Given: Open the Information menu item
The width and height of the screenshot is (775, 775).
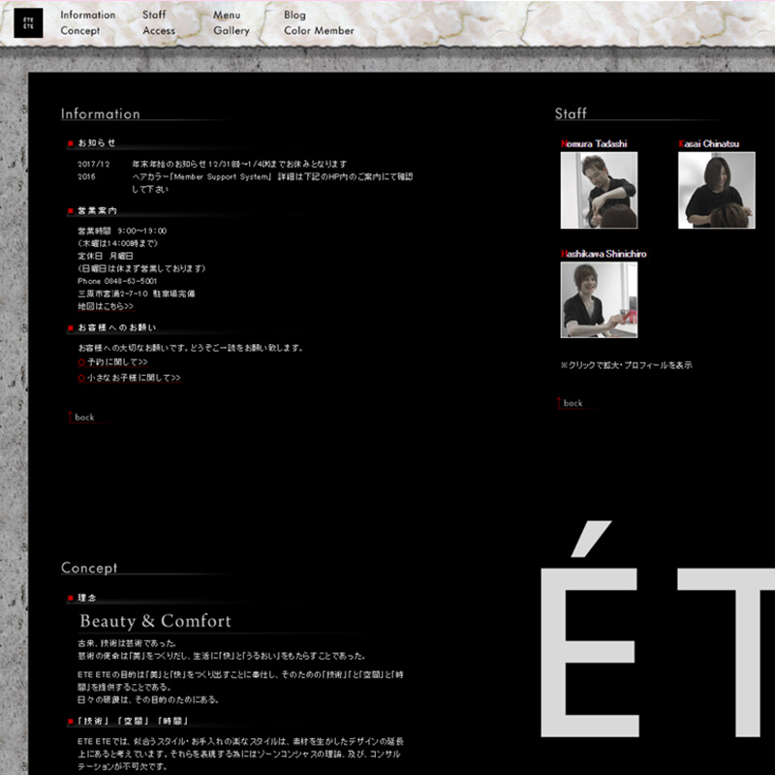Looking at the screenshot, I should (87, 15).
